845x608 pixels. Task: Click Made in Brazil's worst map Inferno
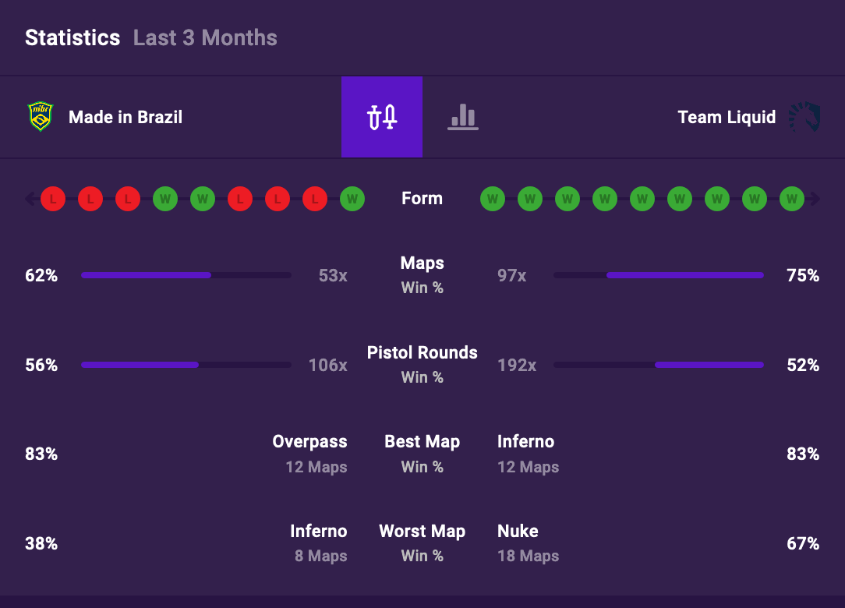click(318, 532)
